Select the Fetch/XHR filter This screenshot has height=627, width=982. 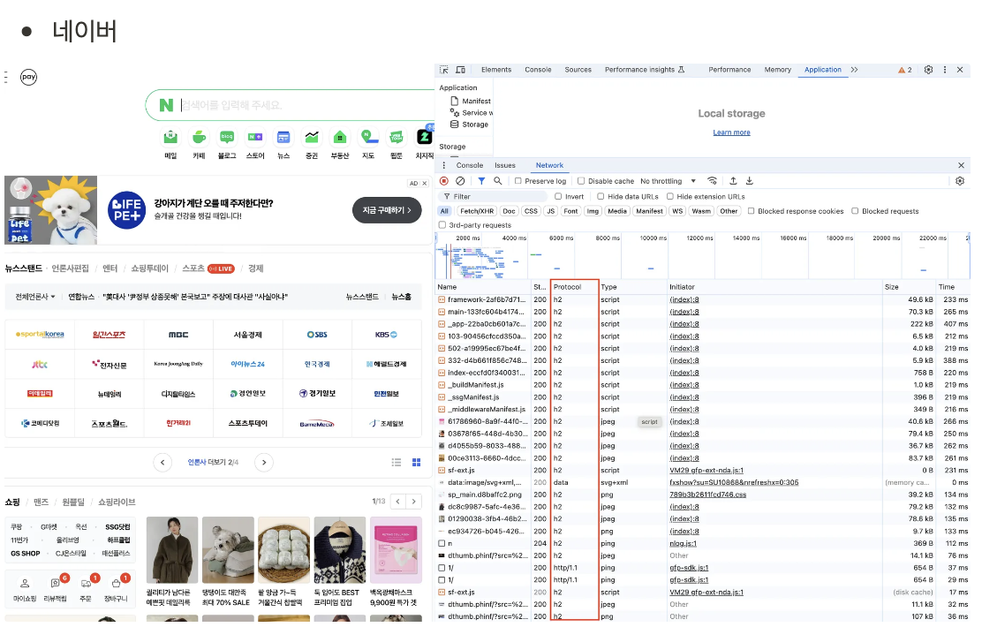pos(477,211)
